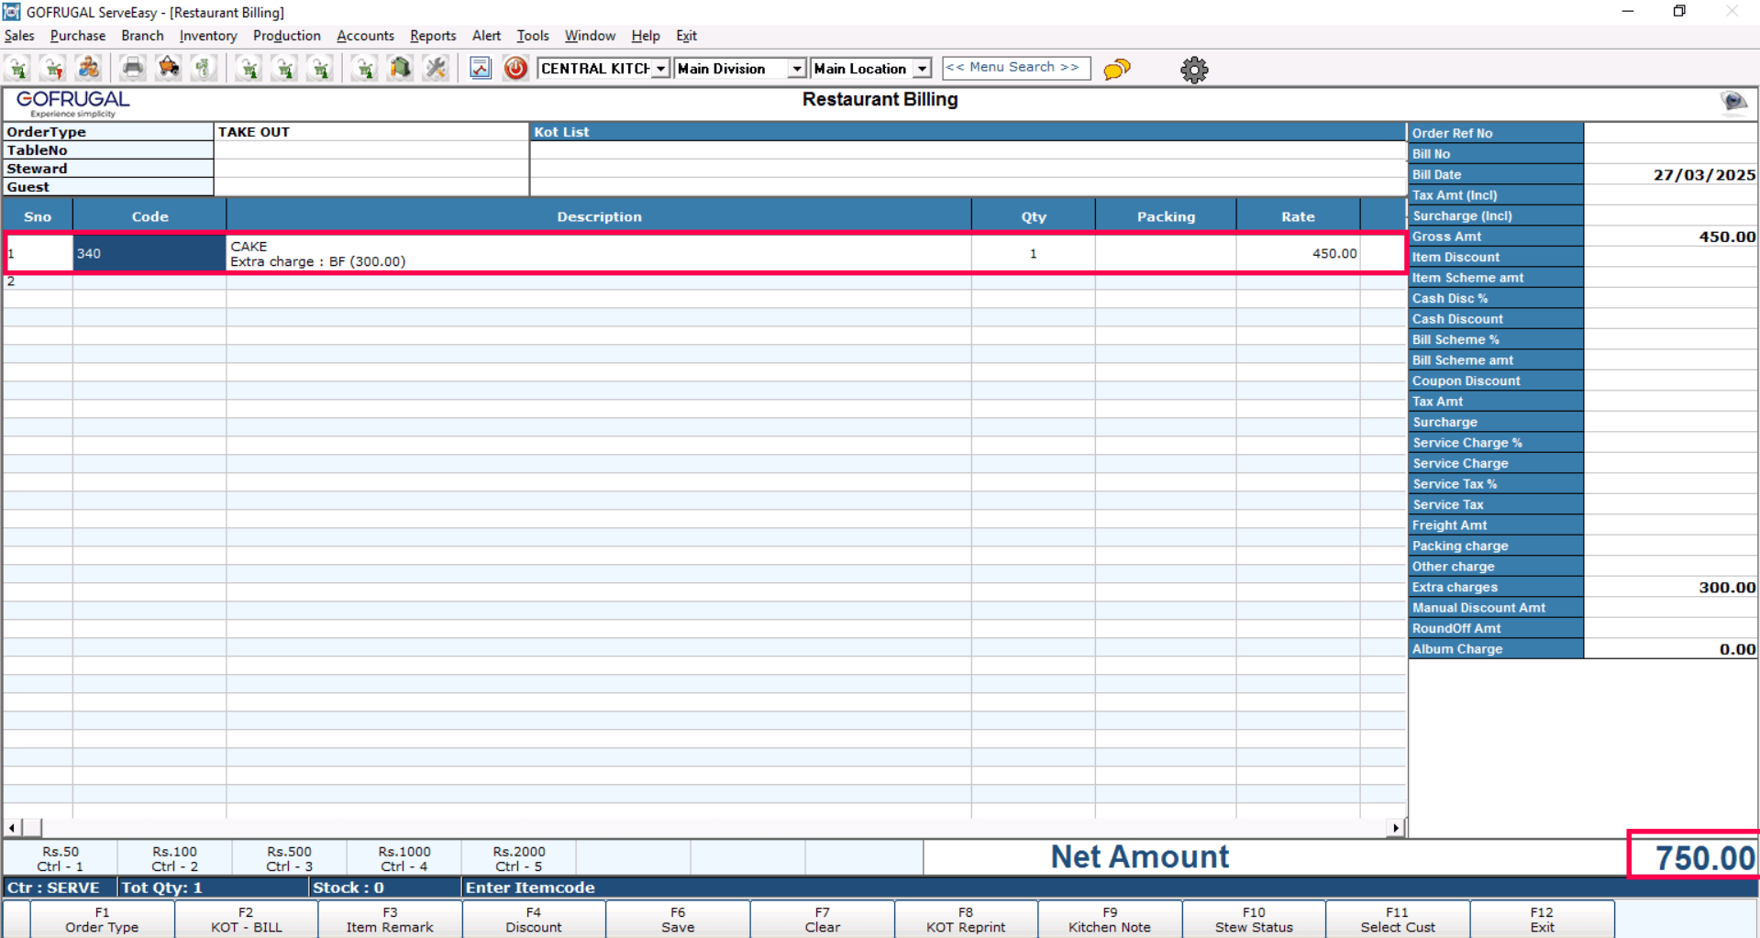Screen dimensions: 1760x938
Task: Click the chart report icon in toolbar
Action: 481,68
